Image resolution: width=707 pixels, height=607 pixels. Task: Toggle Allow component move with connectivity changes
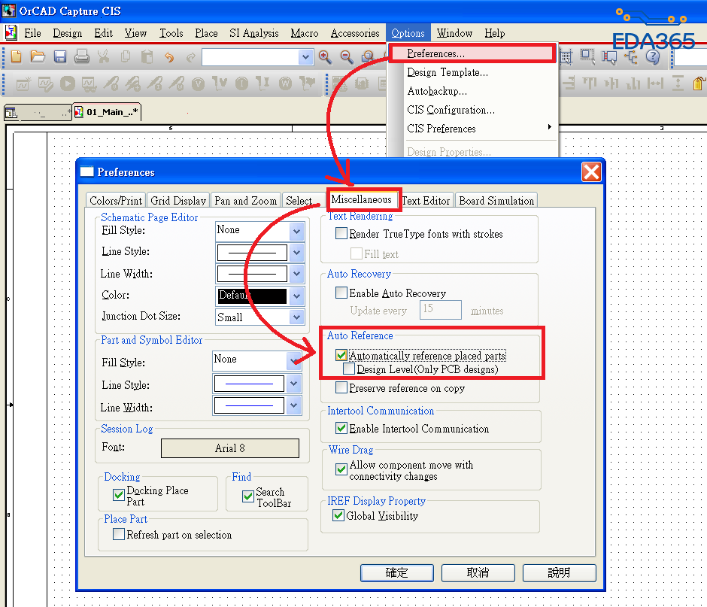point(341,469)
